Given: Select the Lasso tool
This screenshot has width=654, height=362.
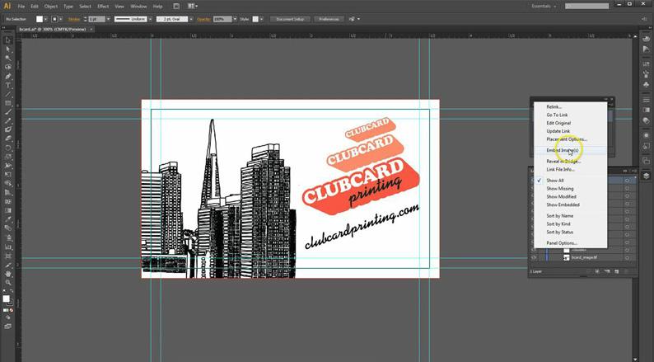Looking at the screenshot, I should coord(8,67).
